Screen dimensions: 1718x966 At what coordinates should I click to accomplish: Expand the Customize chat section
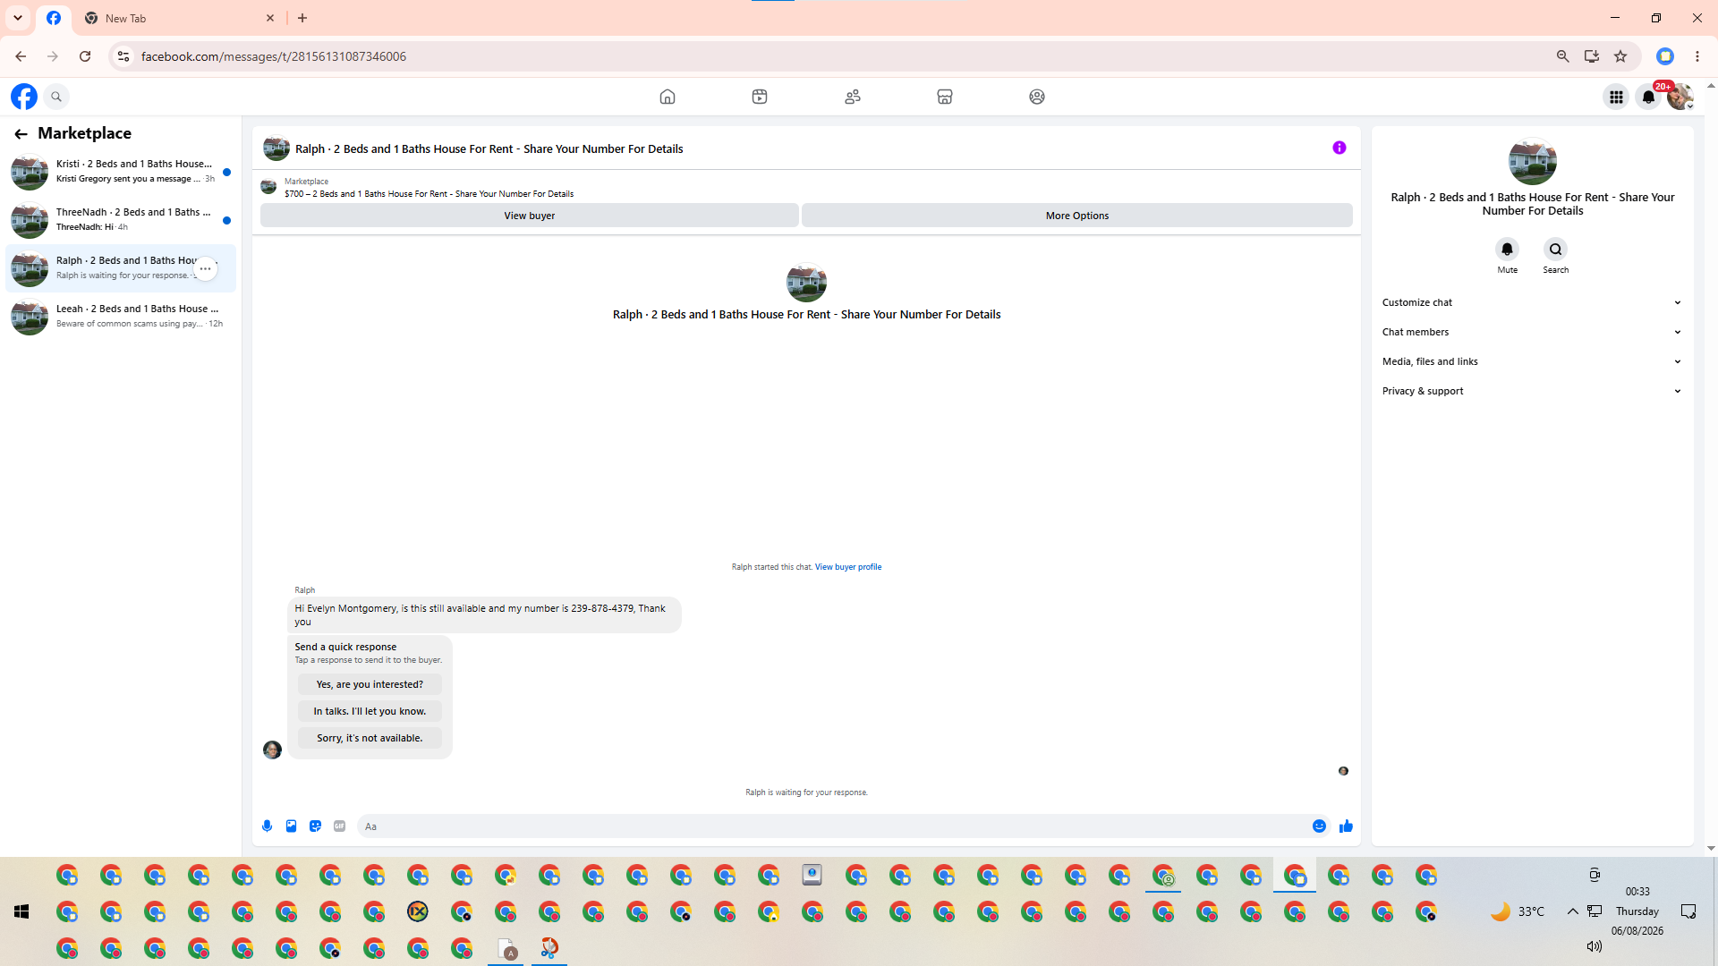[1532, 302]
